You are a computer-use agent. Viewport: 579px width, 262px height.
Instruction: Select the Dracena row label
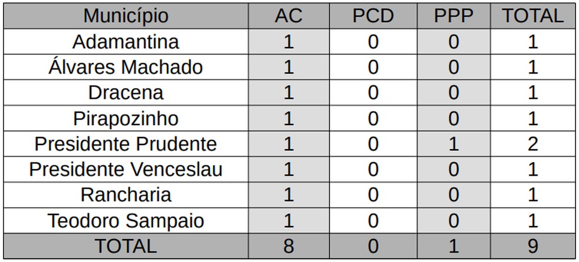click(125, 93)
